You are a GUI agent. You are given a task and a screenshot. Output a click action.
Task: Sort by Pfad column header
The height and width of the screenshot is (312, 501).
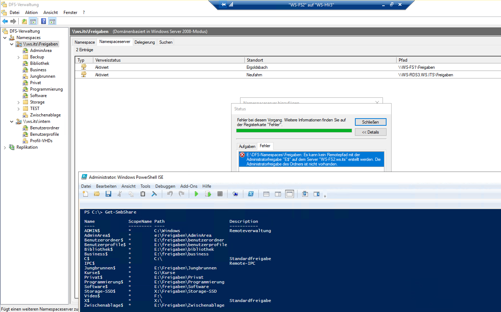tap(449, 60)
